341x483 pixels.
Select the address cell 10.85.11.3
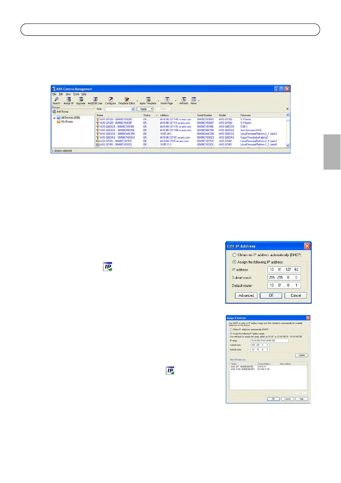pos(165,144)
